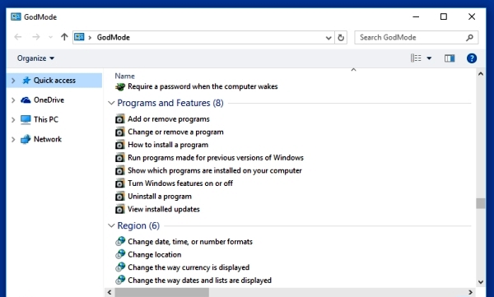The height and width of the screenshot is (297, 494).
Task: Click globe icon beside Change date, time formats
Action: [120, 242]
